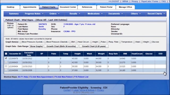
Task: Click the Weight column header
Action: click(101, 54)
